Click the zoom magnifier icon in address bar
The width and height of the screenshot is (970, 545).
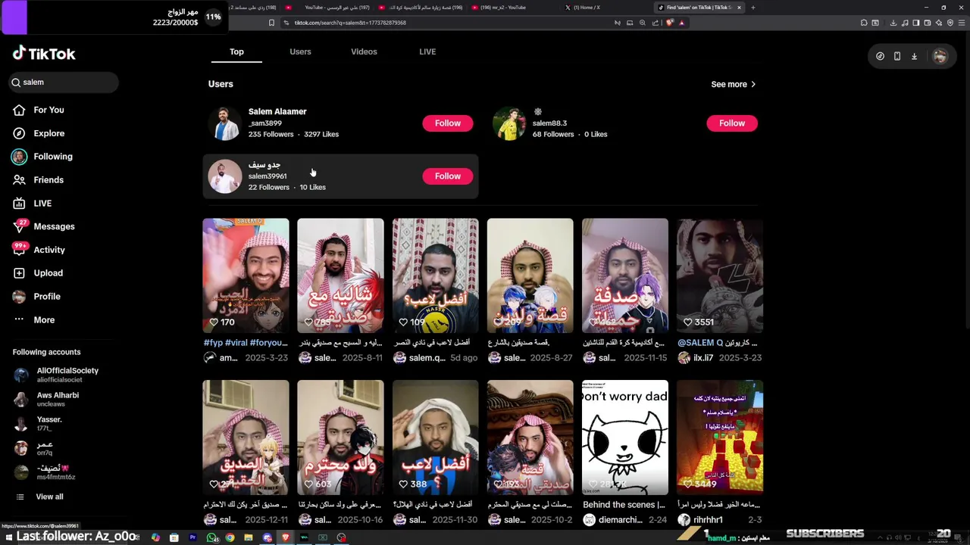point(643,23)
